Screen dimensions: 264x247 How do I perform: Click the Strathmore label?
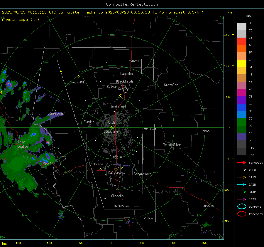pyautogui.click(x=143, y=174)
